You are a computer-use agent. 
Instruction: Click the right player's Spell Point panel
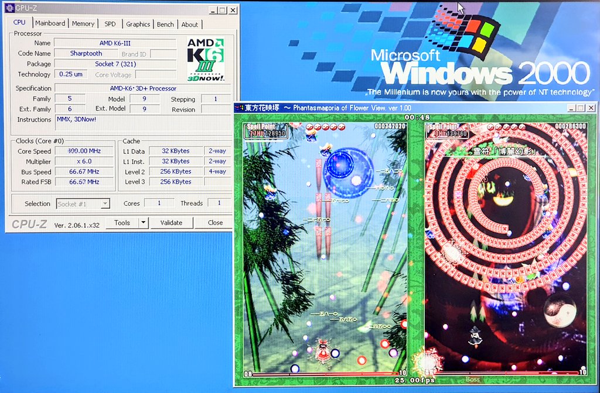[448, 130]
